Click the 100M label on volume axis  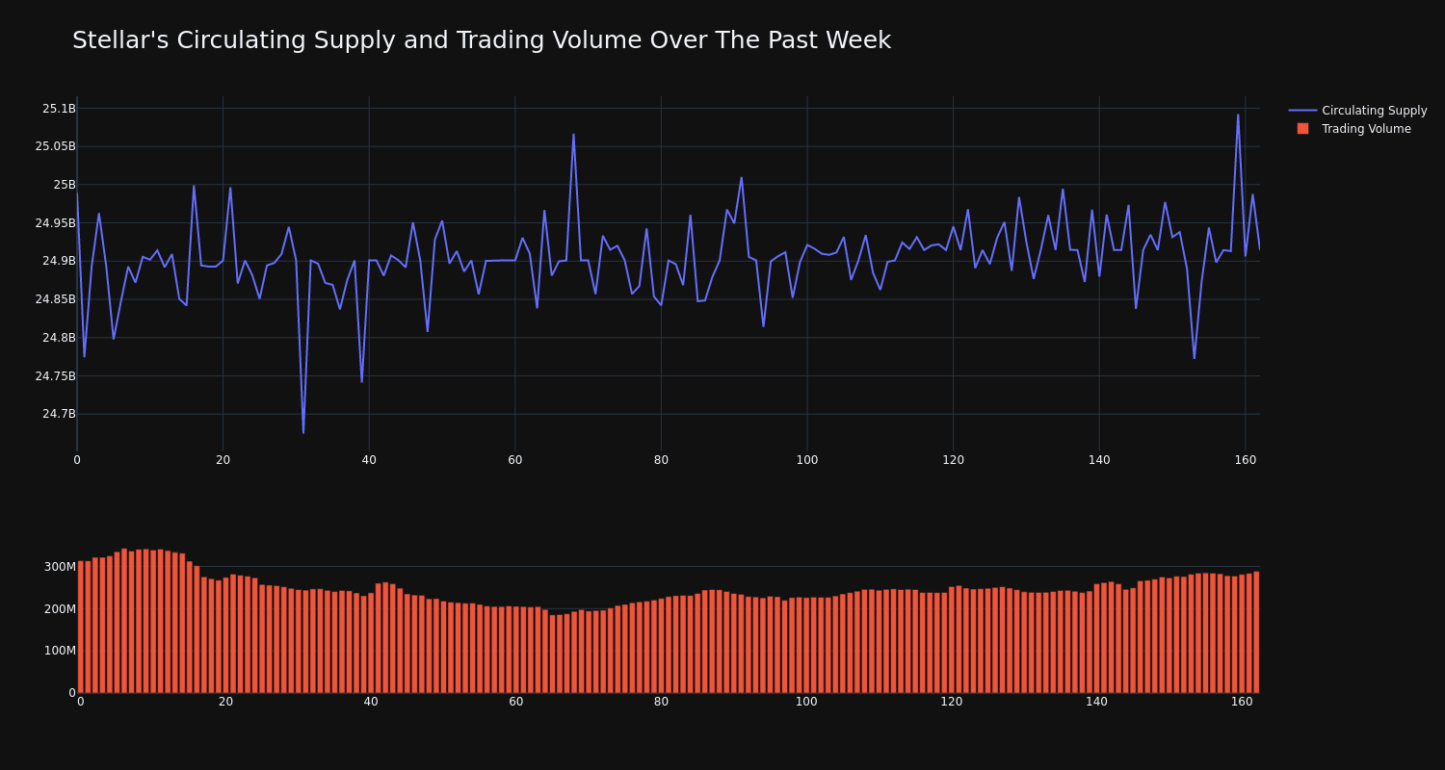60,651
